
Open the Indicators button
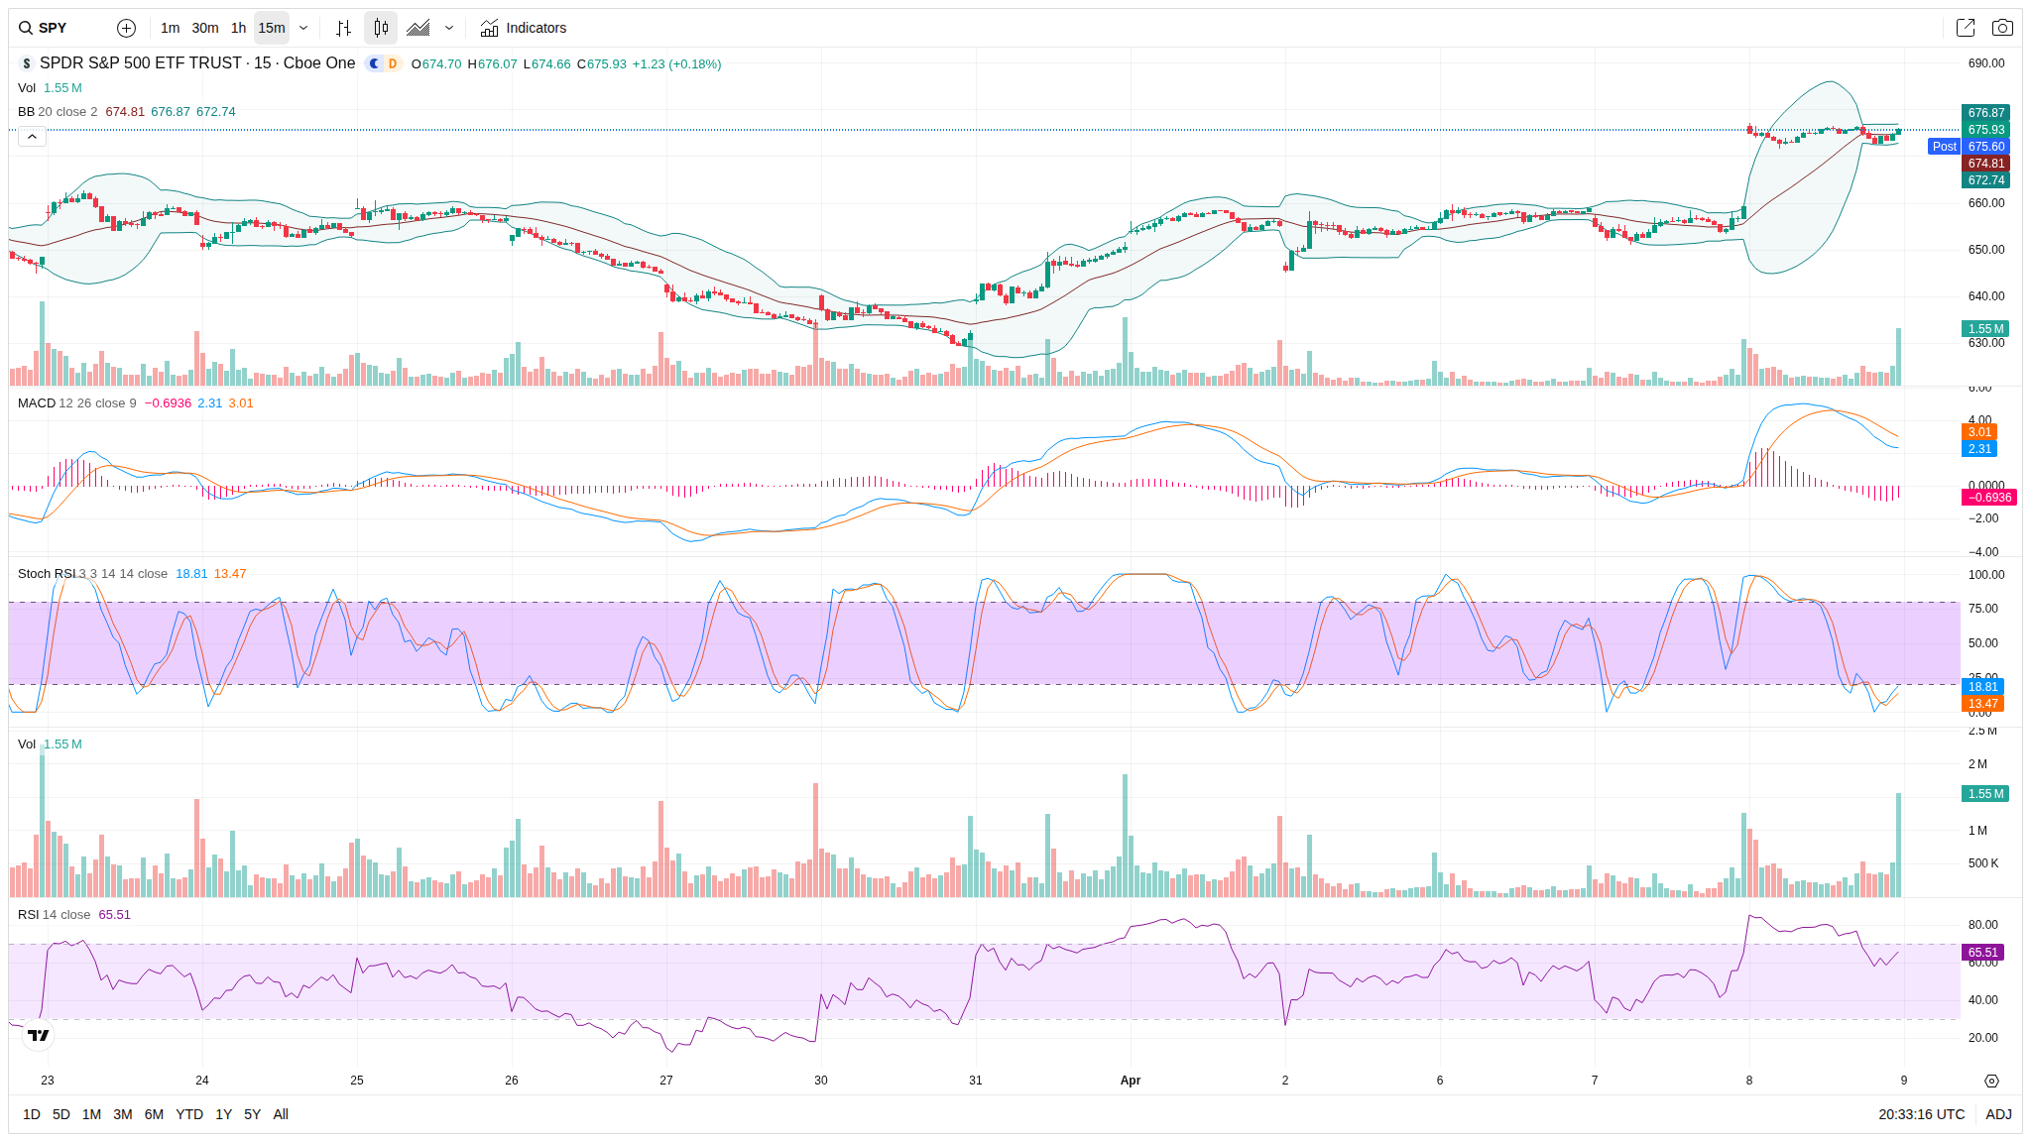524,28
